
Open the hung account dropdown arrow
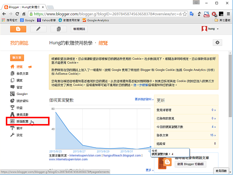pos(218,29)
